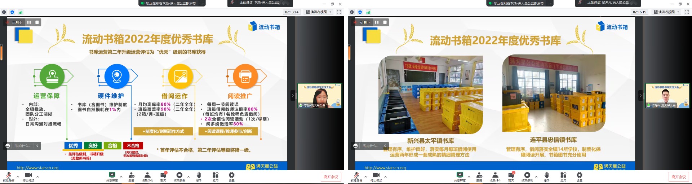Open Speaker View (演讲者视图) dropdown in right window
692x184 pixels.
(x=667, y=12)
